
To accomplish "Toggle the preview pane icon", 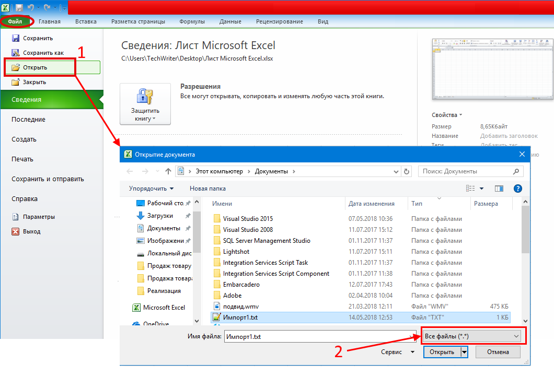I will click(499, 189).
